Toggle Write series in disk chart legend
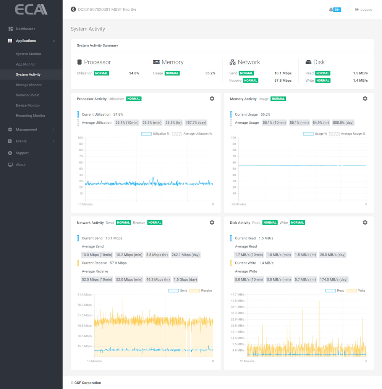 pos(351,291)
